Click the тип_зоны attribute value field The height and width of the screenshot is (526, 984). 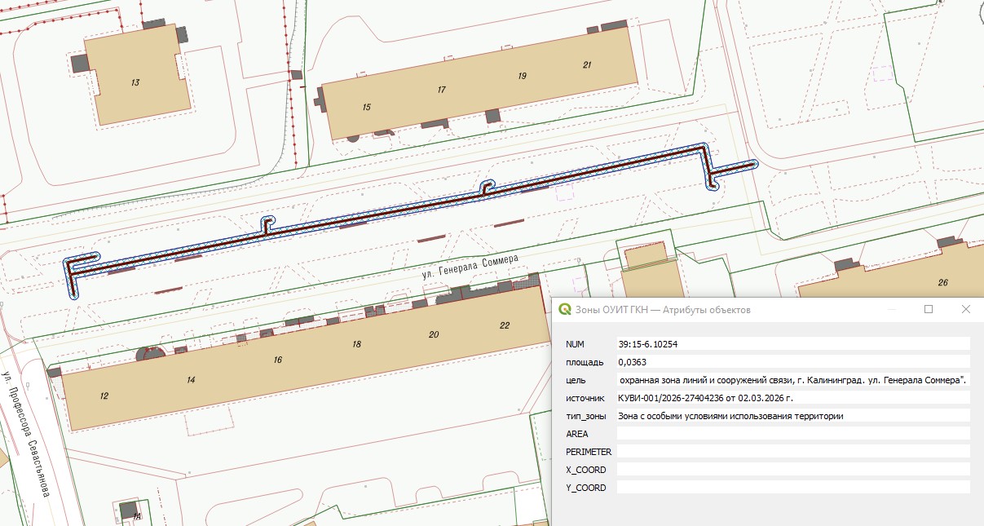(x=792, y=416)
